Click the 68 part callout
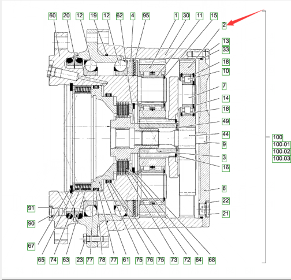The height and width of the screenshot is (280, 291). 212,260
